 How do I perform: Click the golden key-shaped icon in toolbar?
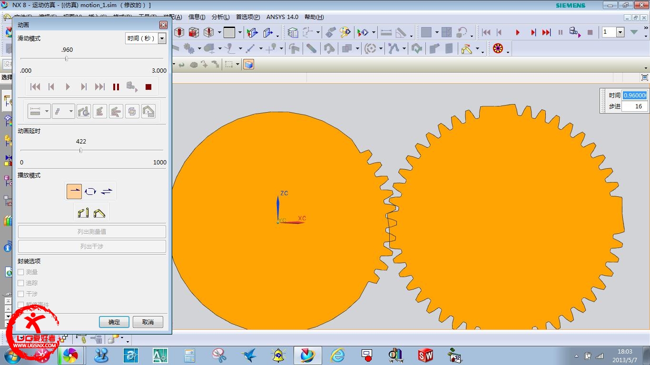pyautogui.click(x=345, y=32)
